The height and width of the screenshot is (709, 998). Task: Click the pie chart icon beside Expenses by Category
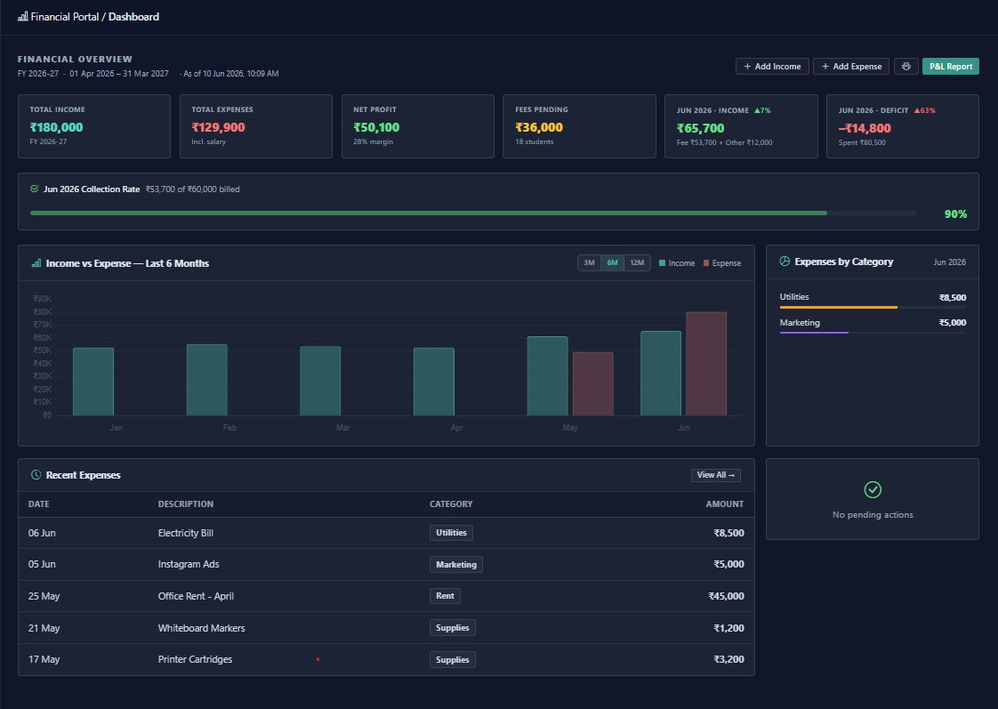point(785,262)
